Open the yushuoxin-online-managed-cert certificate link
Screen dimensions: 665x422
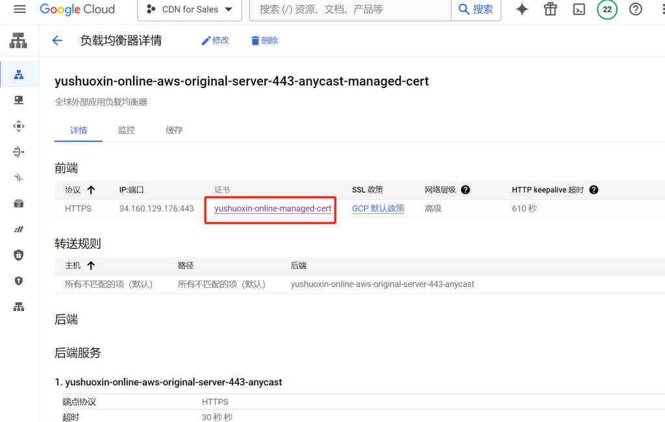point(273,209)
